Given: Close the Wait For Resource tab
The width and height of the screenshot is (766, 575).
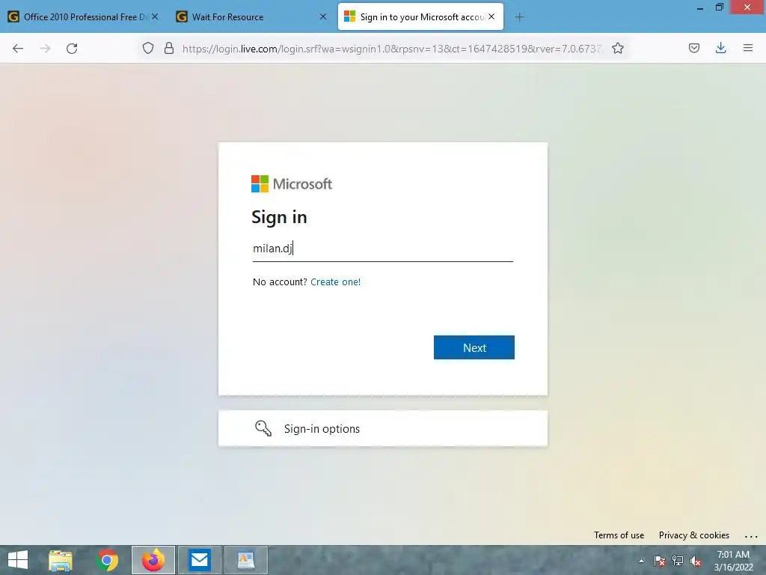Looking at the screenshot, I should 323,16.
